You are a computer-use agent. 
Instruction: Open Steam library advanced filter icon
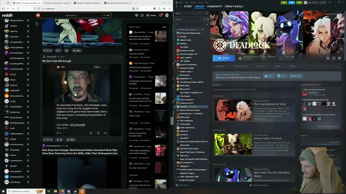(207, 24)
